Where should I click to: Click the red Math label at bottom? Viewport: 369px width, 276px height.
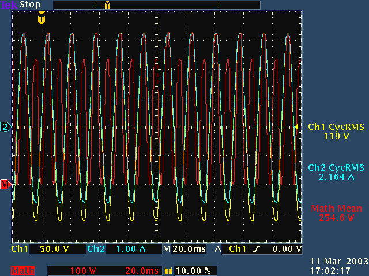click(x=23, y=271)
